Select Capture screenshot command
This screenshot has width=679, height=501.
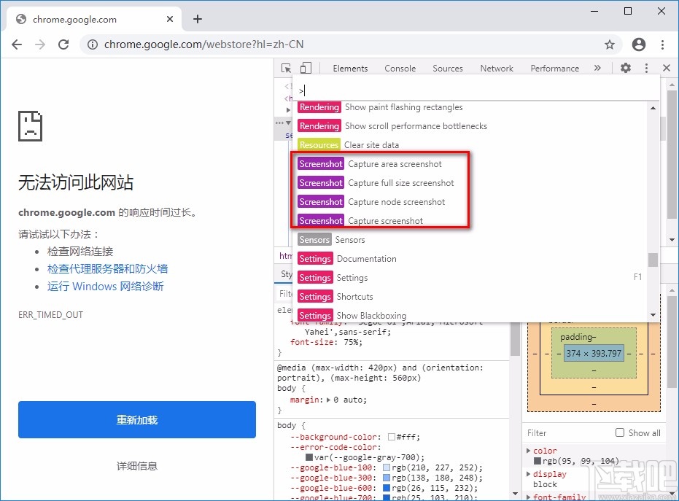pos(471,221)
